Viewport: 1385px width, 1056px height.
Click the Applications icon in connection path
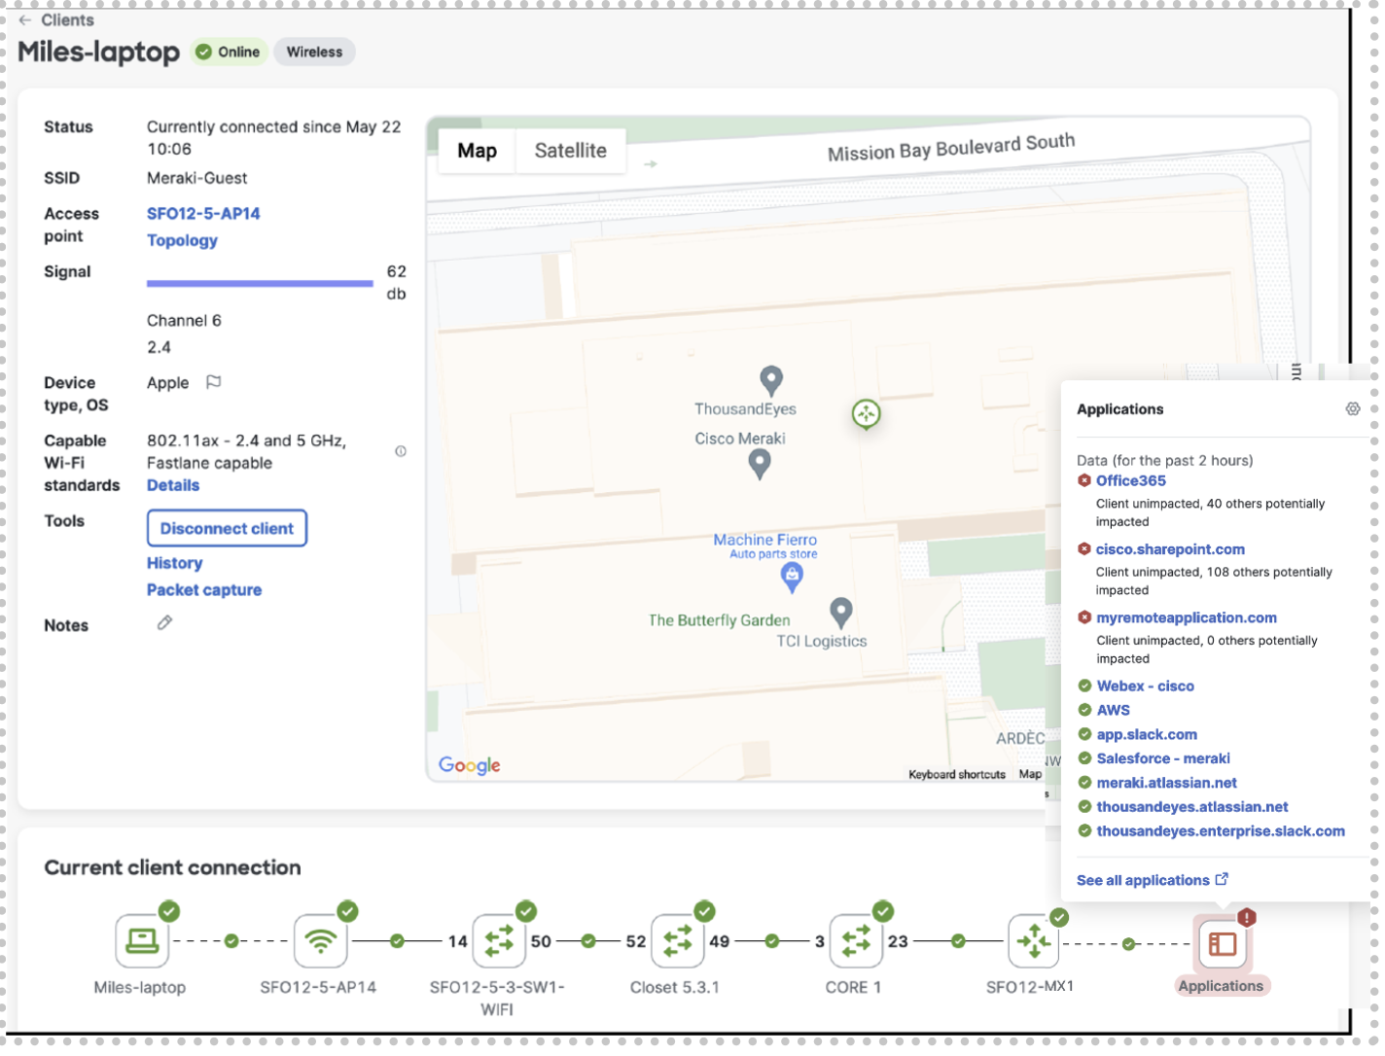click(1222, 943)
